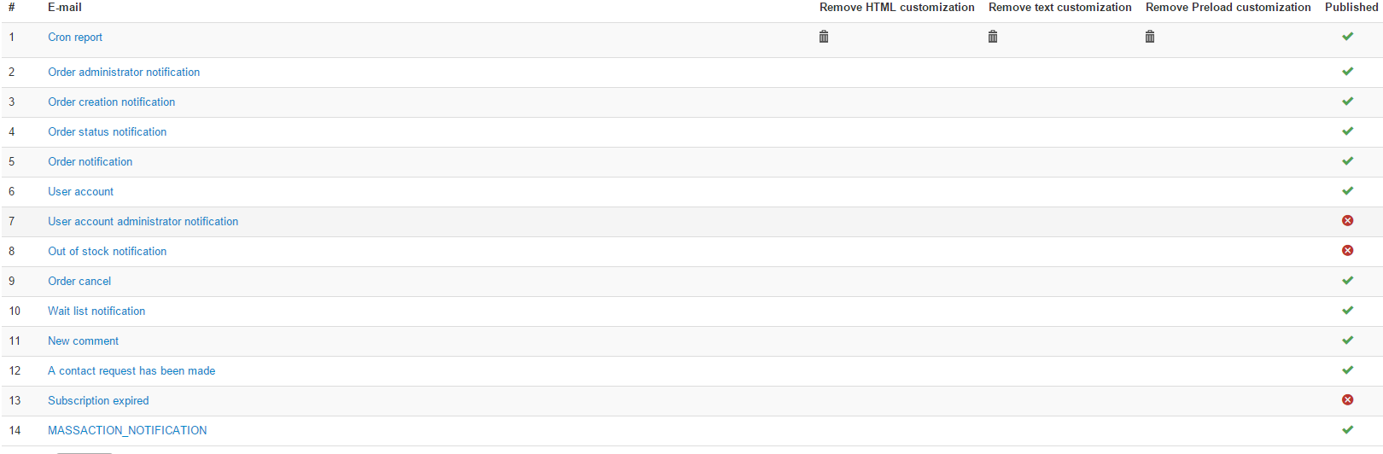Unpublish the MASSACTION_NOTIFICATION email

coord(1347,430)
